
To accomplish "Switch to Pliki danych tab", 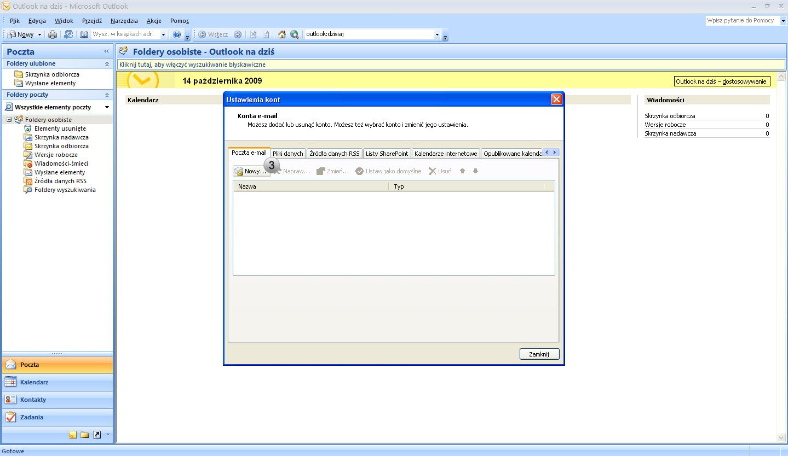I will pyautogui.click(x=288, y=154).
